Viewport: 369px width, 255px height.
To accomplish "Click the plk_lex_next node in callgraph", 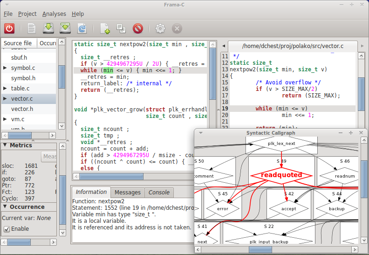I will 281,144.
